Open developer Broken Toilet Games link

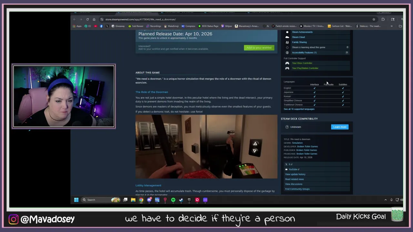[307, 147]
